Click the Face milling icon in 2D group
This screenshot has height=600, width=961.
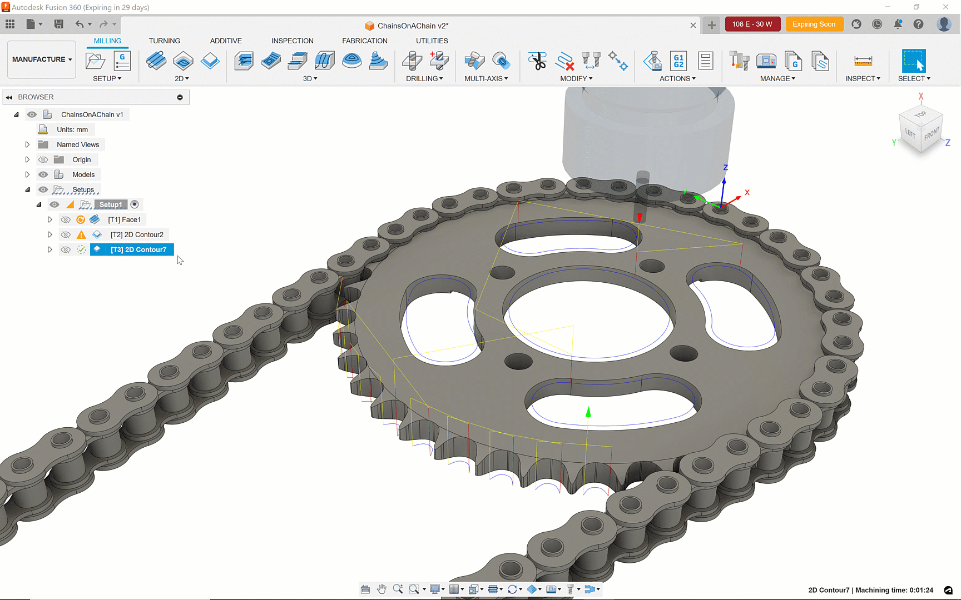click(x=156, y=61)
